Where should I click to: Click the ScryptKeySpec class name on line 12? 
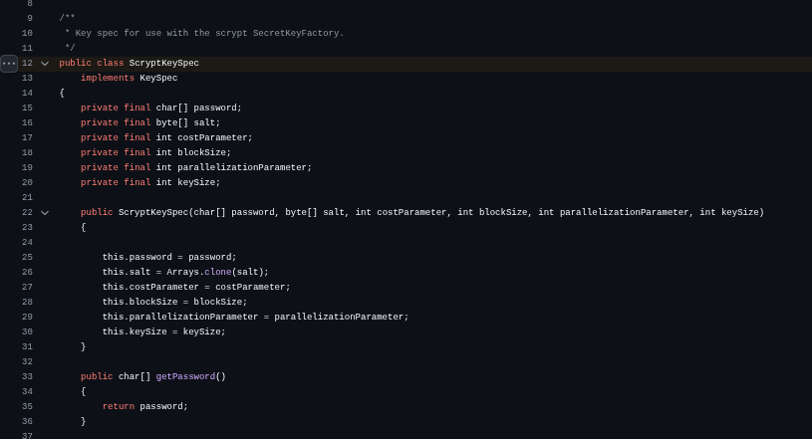[163, 63]
